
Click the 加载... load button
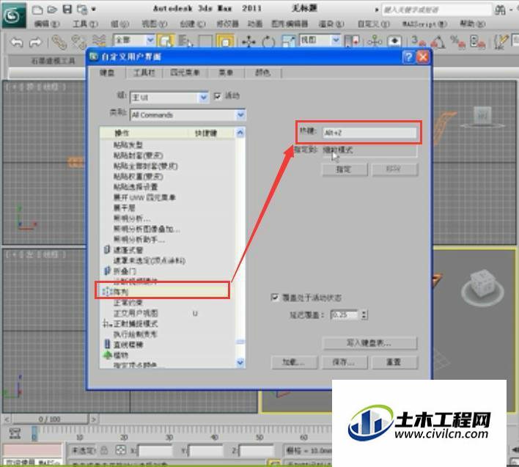coord(294,362)
